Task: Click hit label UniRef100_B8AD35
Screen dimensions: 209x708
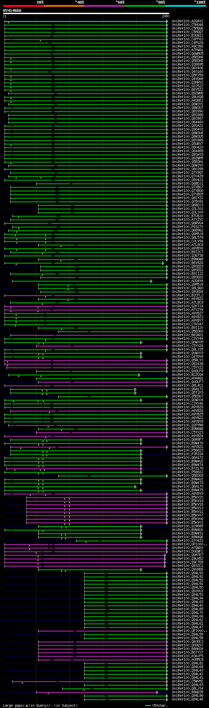Action: click(x=187, y=692)
